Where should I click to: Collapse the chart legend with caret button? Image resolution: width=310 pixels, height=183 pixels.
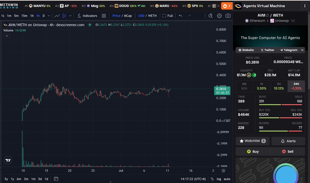pyautogui.click(x=6, y=36)
